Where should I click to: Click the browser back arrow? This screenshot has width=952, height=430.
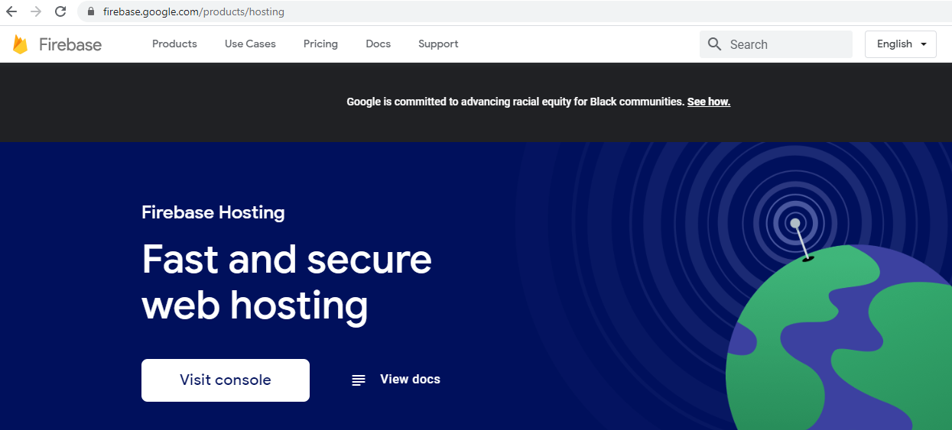click(11, 11)
